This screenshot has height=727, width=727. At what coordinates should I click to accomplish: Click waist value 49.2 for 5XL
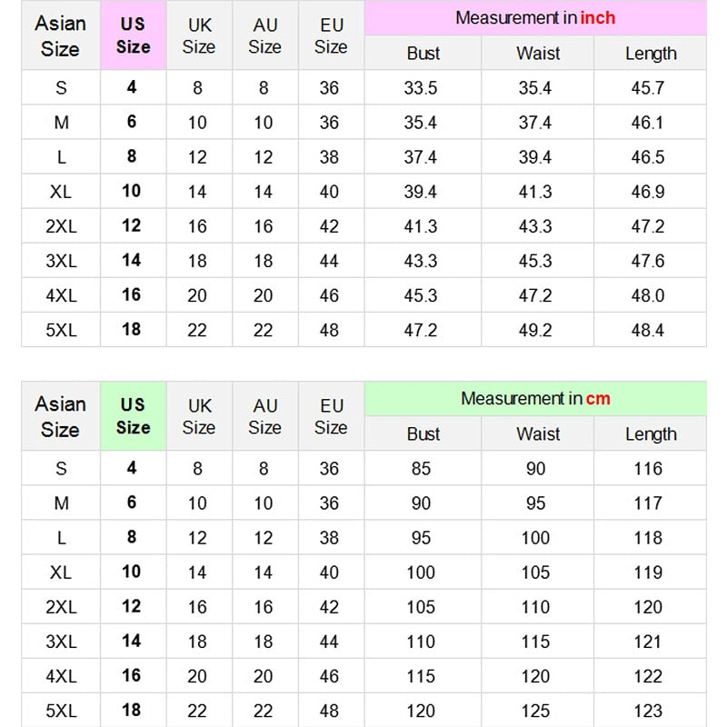click(534, 330)
